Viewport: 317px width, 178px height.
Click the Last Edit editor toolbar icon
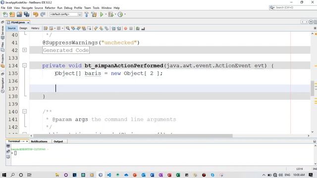coord(46,29)
